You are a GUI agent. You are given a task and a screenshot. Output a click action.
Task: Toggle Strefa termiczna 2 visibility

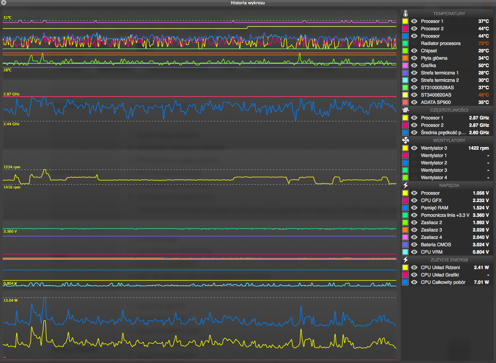point(414,80)
